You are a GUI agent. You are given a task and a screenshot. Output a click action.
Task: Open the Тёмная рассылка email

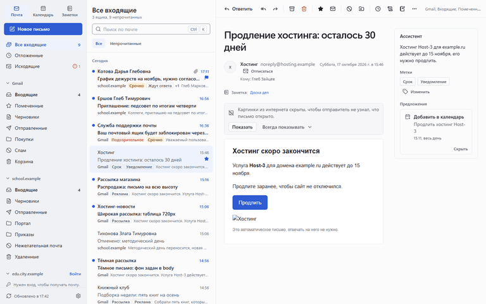pos(151,267)
